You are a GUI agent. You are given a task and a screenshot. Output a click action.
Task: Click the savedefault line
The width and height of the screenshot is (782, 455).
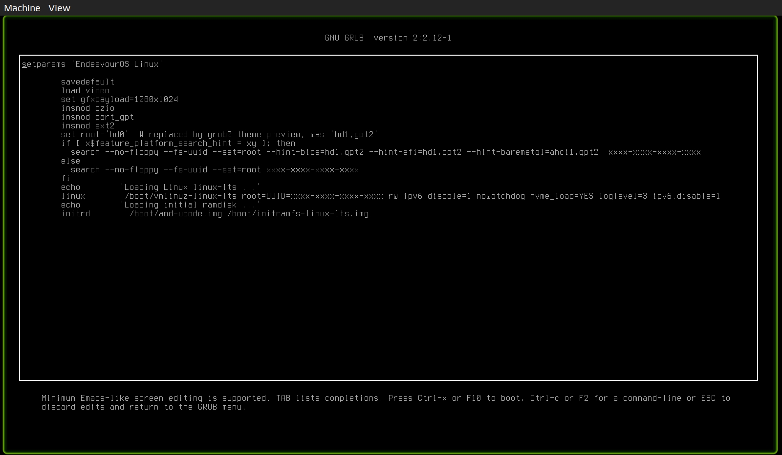click(87, 82)
